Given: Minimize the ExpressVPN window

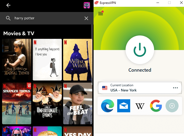Looking at the screenshot, I should pyautogui.click(x=158, y=3).
